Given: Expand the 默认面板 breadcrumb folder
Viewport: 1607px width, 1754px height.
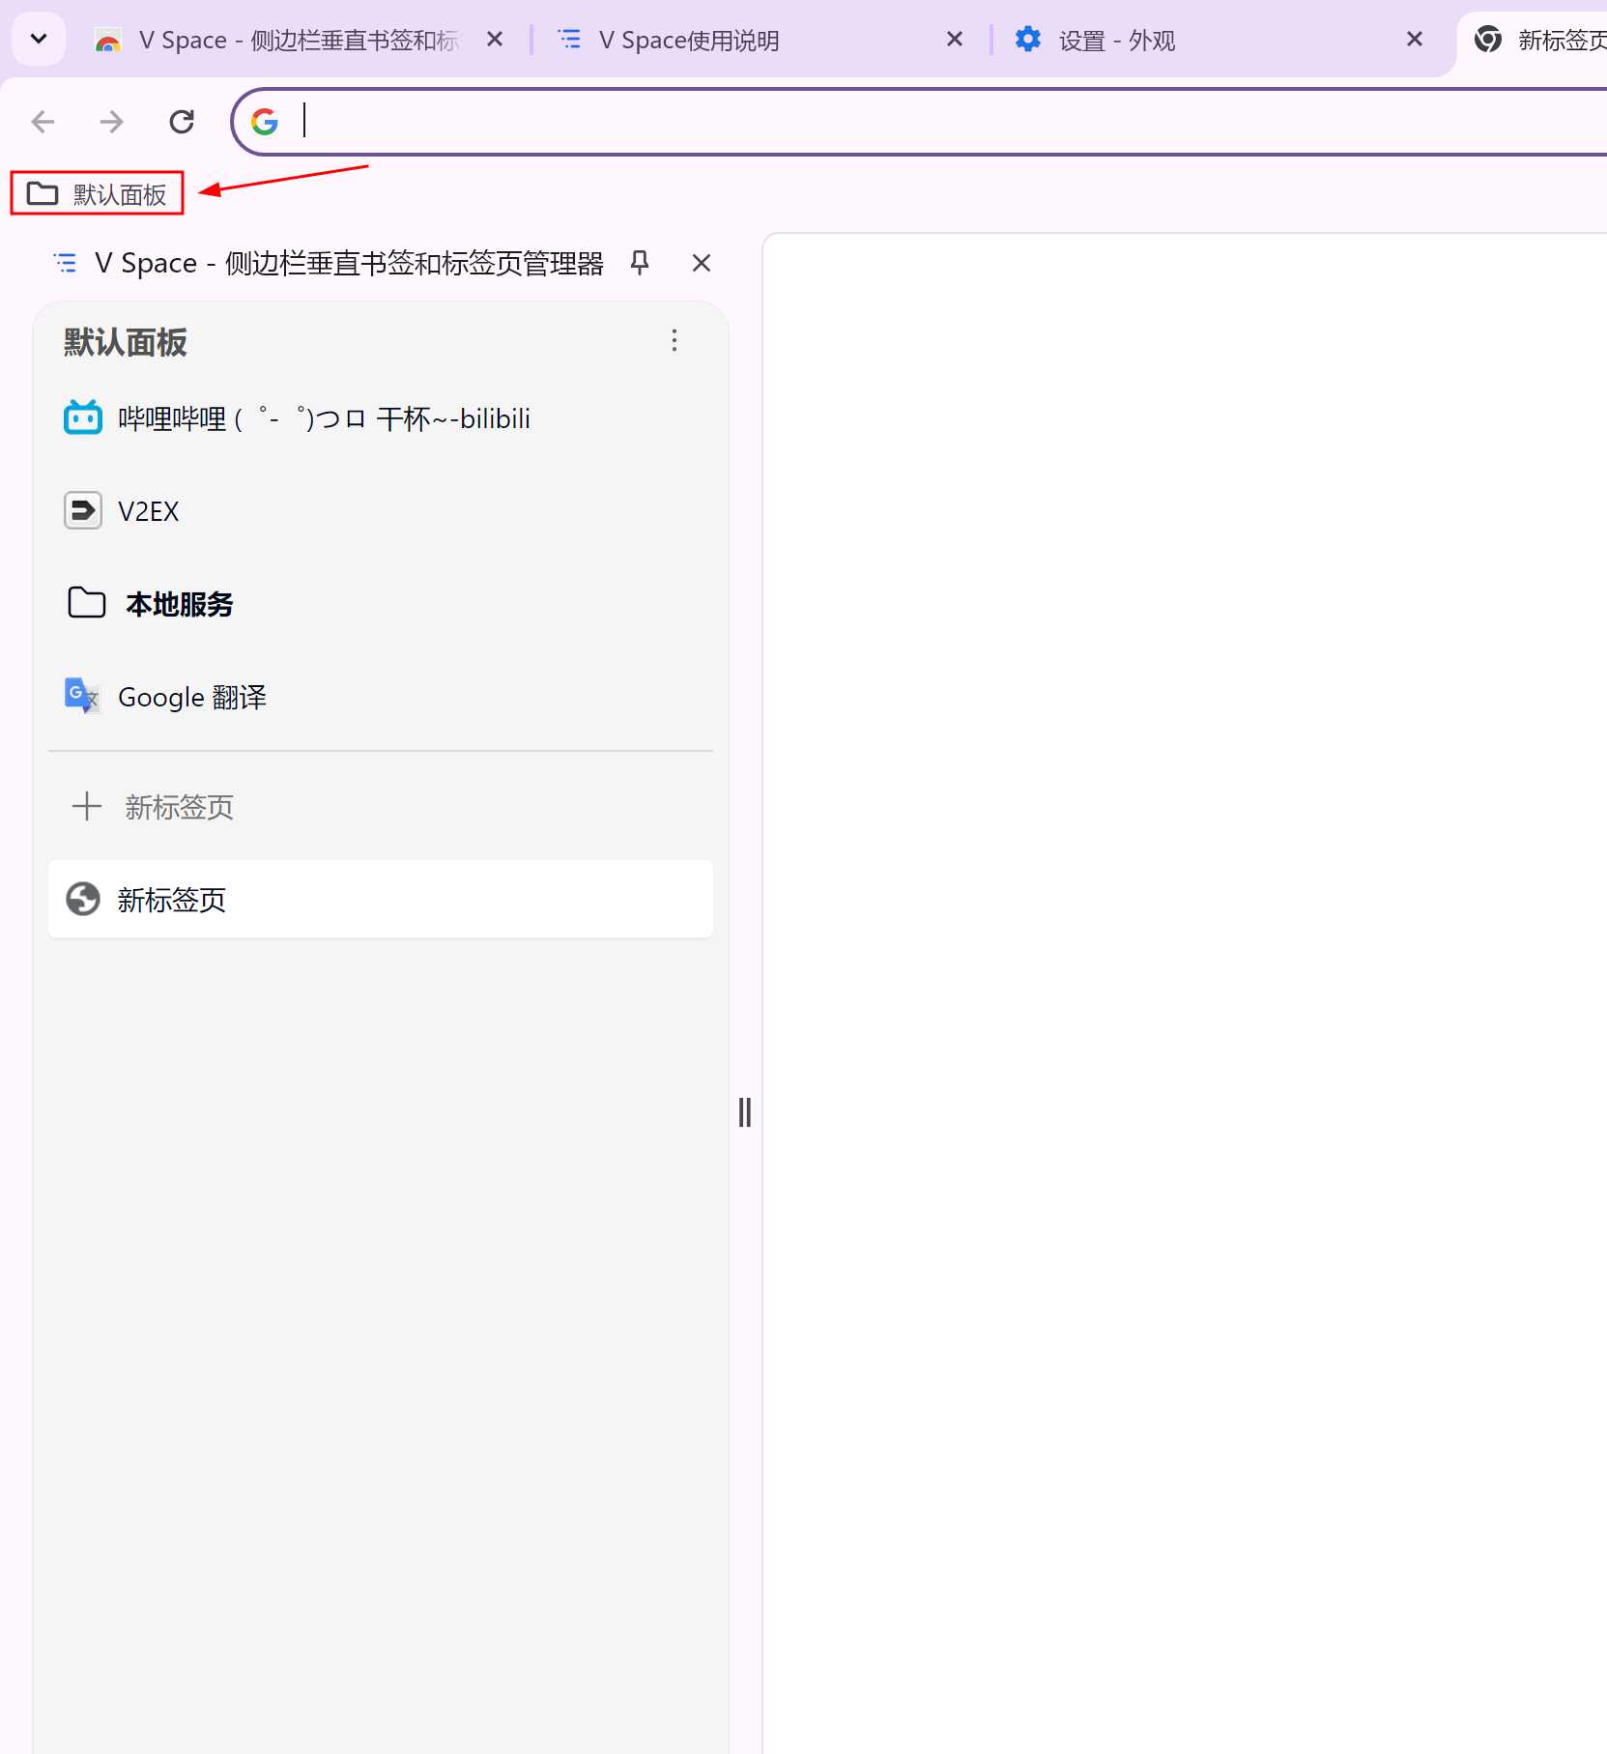Looking at the screenshot, I should pos(96,193).
